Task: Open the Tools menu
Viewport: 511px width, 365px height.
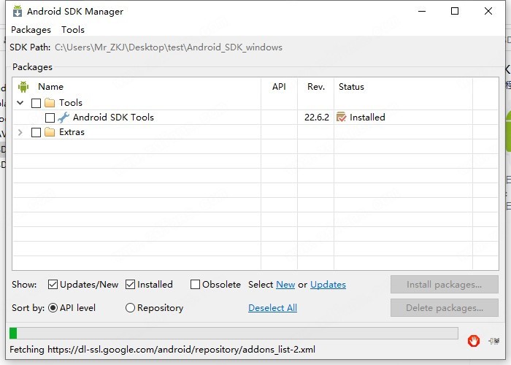Action: point(73,30)
